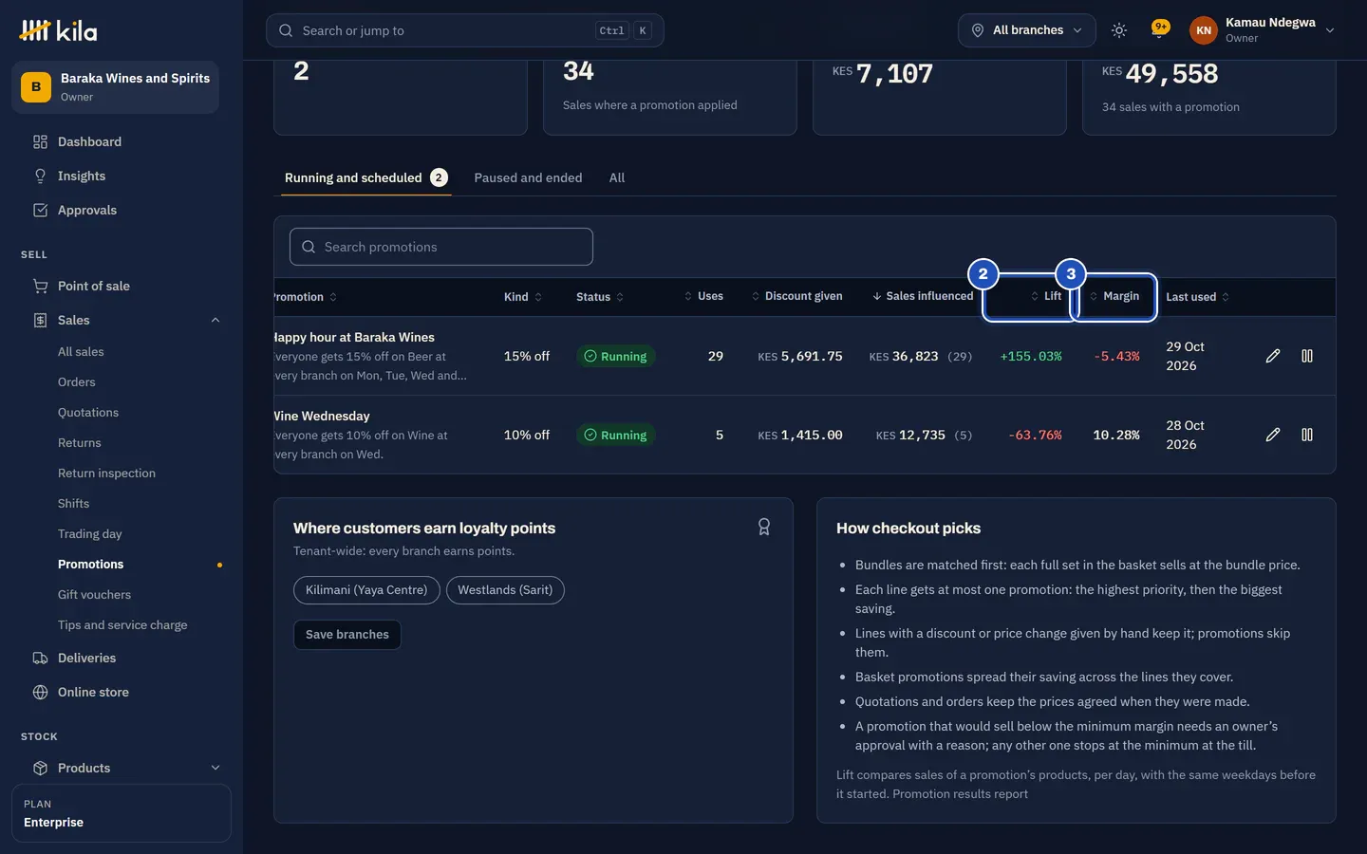Expand the Products section in sidebar
This screenshot has height=854, width=1367.
click(215, 768)
